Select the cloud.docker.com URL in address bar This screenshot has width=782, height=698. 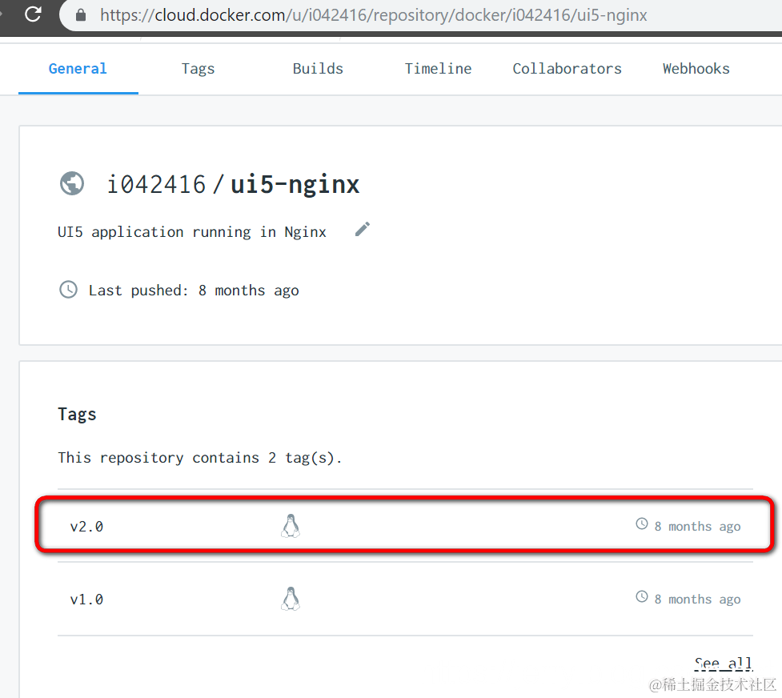(374, 15)
